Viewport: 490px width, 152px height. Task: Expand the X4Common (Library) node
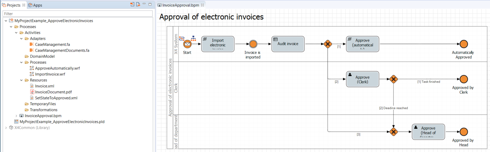tap(6, 128)
